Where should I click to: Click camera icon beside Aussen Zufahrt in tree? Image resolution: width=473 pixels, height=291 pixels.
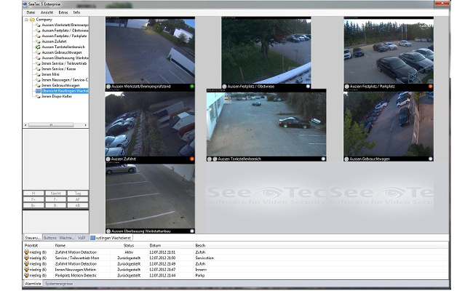38,41
